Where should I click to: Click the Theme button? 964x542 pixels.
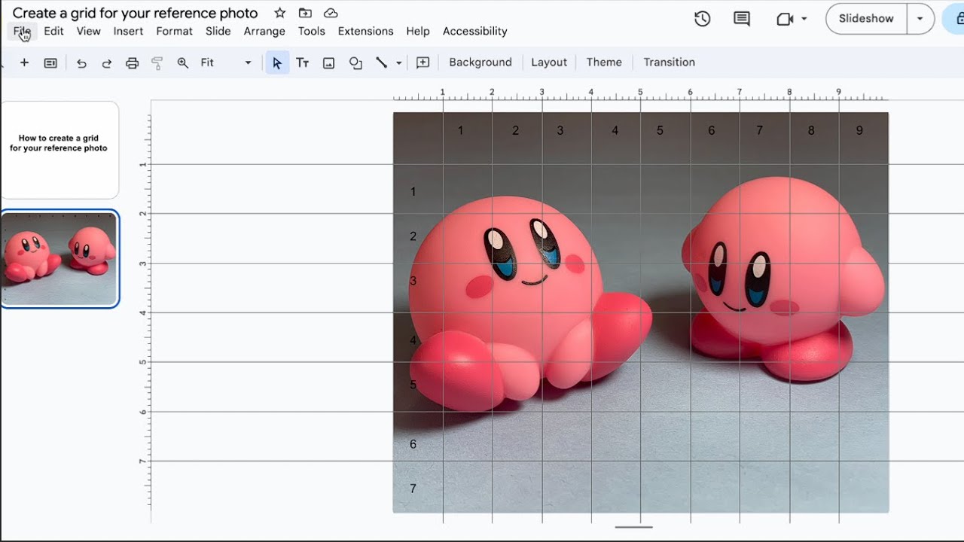(604, 62)
